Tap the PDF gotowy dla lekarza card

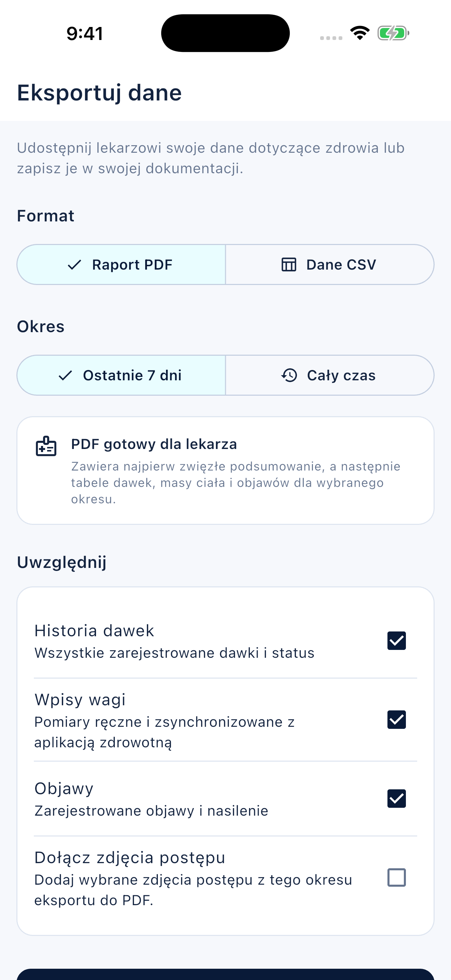(225, 471)
